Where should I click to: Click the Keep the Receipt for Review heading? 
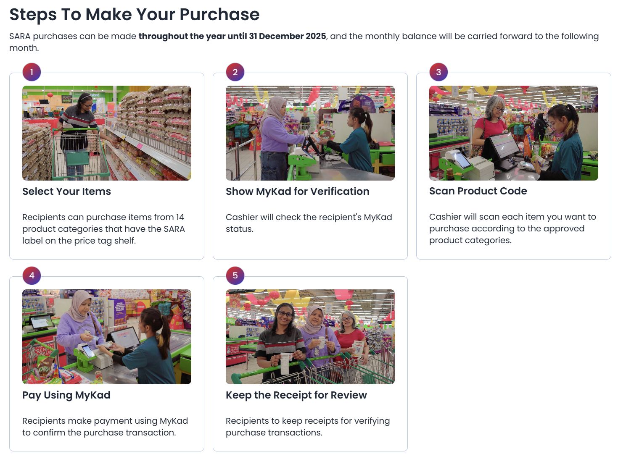tap(296, 395)
